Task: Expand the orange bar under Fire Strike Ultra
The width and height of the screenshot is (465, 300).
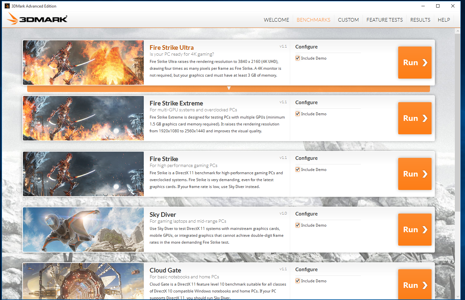Action: [x=229, y=88]
